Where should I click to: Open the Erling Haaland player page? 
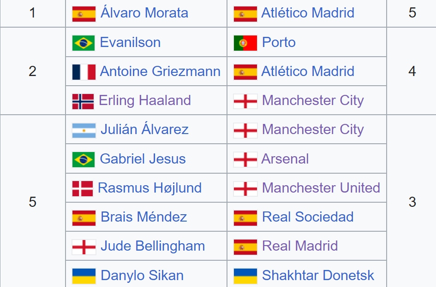click(x=144, y=100)
